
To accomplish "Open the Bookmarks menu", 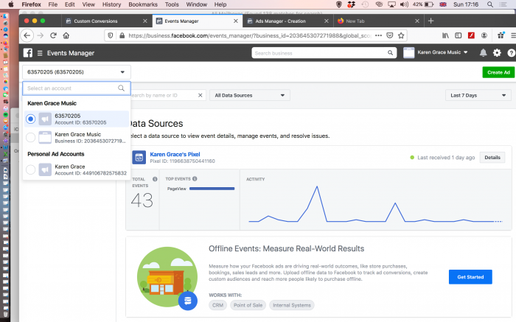I will [143, 4].
